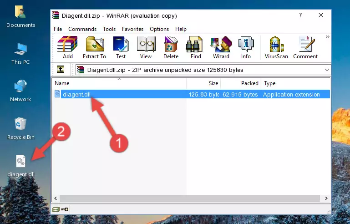Viewport: 350px width, 224px height.
Task: Click the diagent.dll size cell
Action: point(203,94)
